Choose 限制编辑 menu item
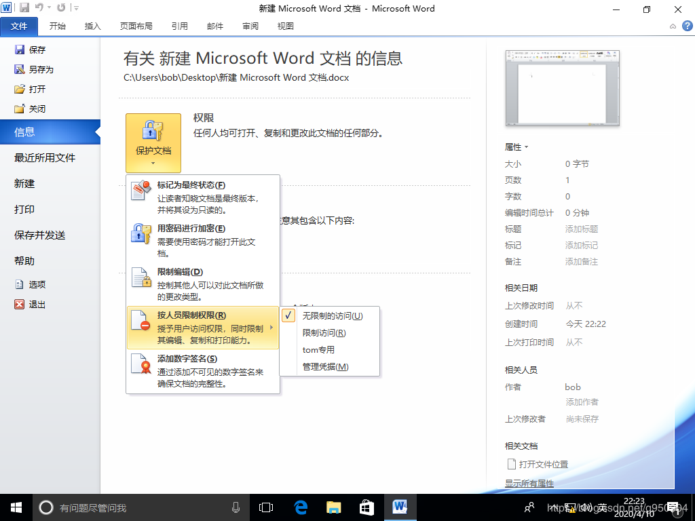695x521 pixels. 204,284
